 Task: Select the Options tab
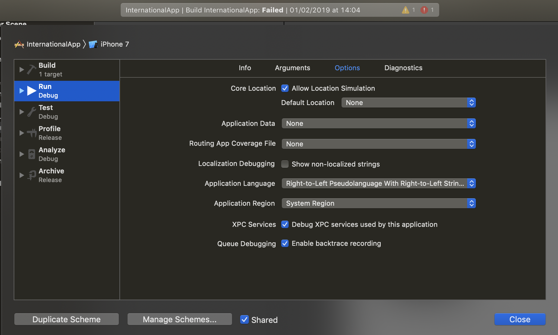click(347, 68)
